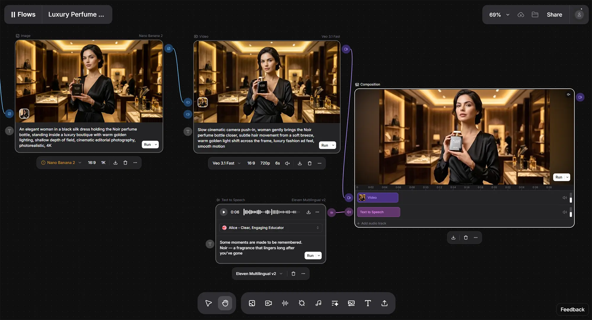
Task: Mute the Video track in composition
Action: [564, 198]
